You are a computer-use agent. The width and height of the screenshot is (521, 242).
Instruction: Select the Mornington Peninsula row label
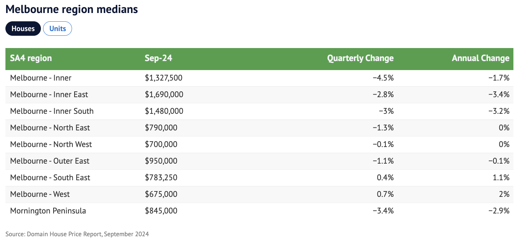[x=48, y=211]
